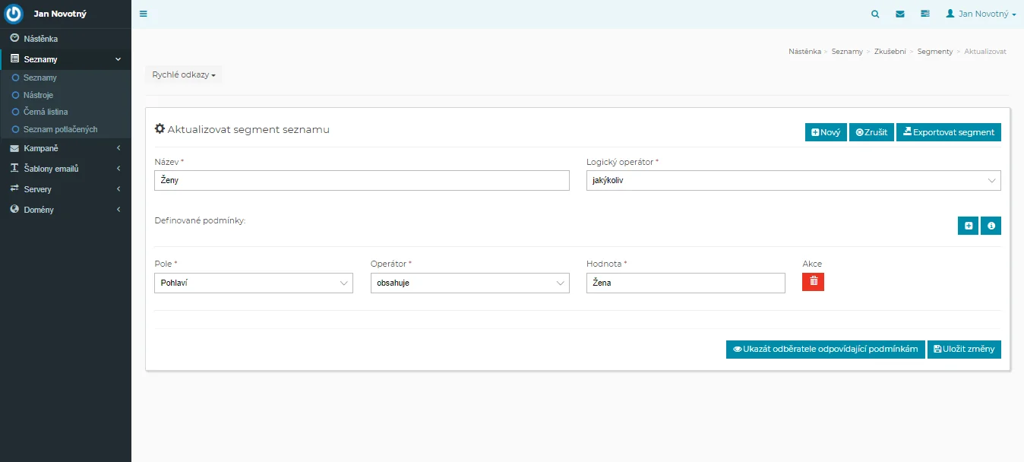
Task: Open the Pole dropdown showing Pohlaví
Action: [253, 283]
